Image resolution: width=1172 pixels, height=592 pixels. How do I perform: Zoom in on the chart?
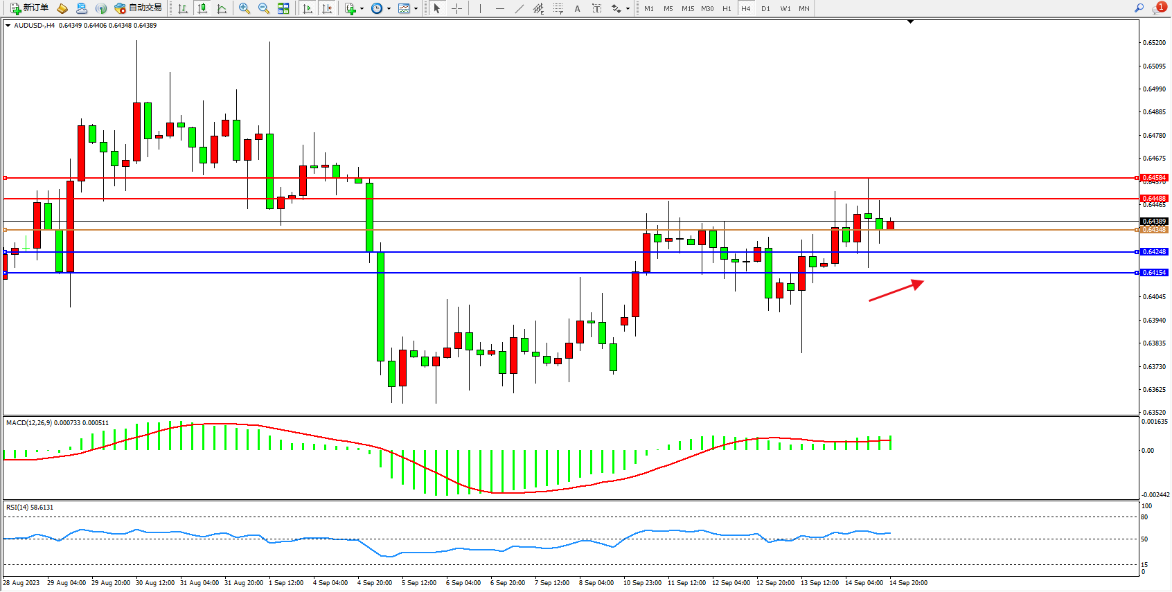tap(245, 8)
